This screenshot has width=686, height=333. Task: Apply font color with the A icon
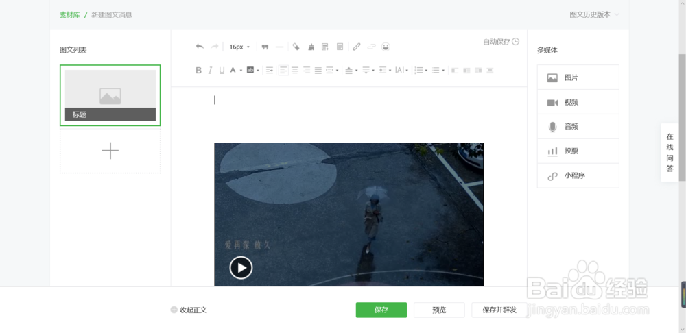tap(233, 70)
